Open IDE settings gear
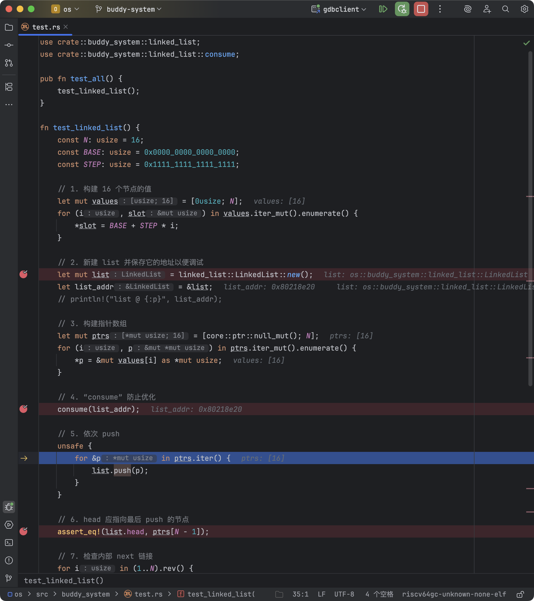534x601 pixels. [x=524, y=9]
